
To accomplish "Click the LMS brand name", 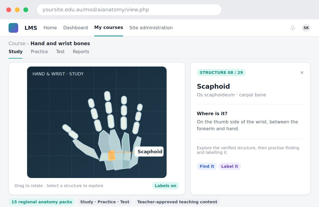I will (x=31, y=28).
